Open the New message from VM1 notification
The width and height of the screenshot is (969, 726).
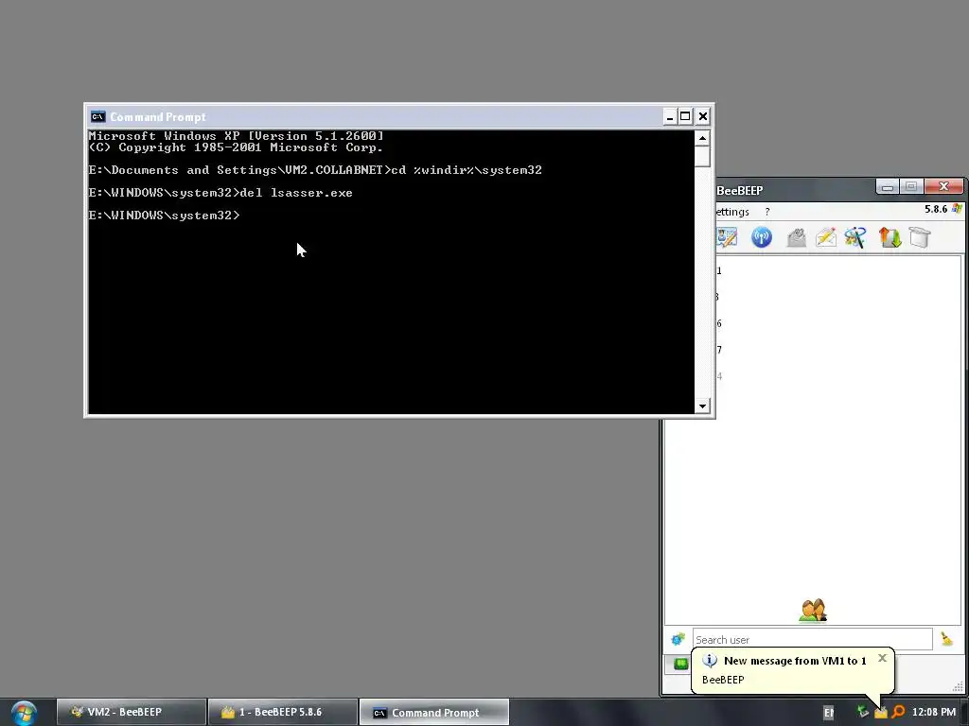coord(795,661)
